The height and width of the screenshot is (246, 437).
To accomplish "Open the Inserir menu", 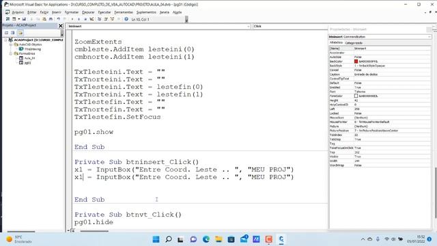I will (56, 12).
